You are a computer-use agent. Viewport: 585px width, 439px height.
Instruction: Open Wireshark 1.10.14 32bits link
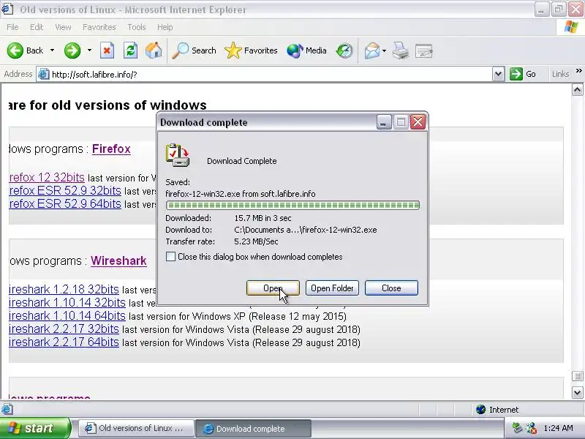coord(67,302)
